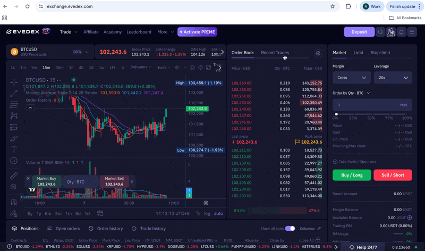Select the text annotation tool
Viewport: 425px width, 251px height.
(x=14, y=149)
